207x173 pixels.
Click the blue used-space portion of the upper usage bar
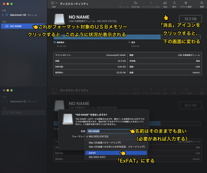tap(107, 37)
